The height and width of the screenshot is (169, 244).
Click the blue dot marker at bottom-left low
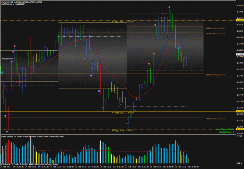coord(7,132)
